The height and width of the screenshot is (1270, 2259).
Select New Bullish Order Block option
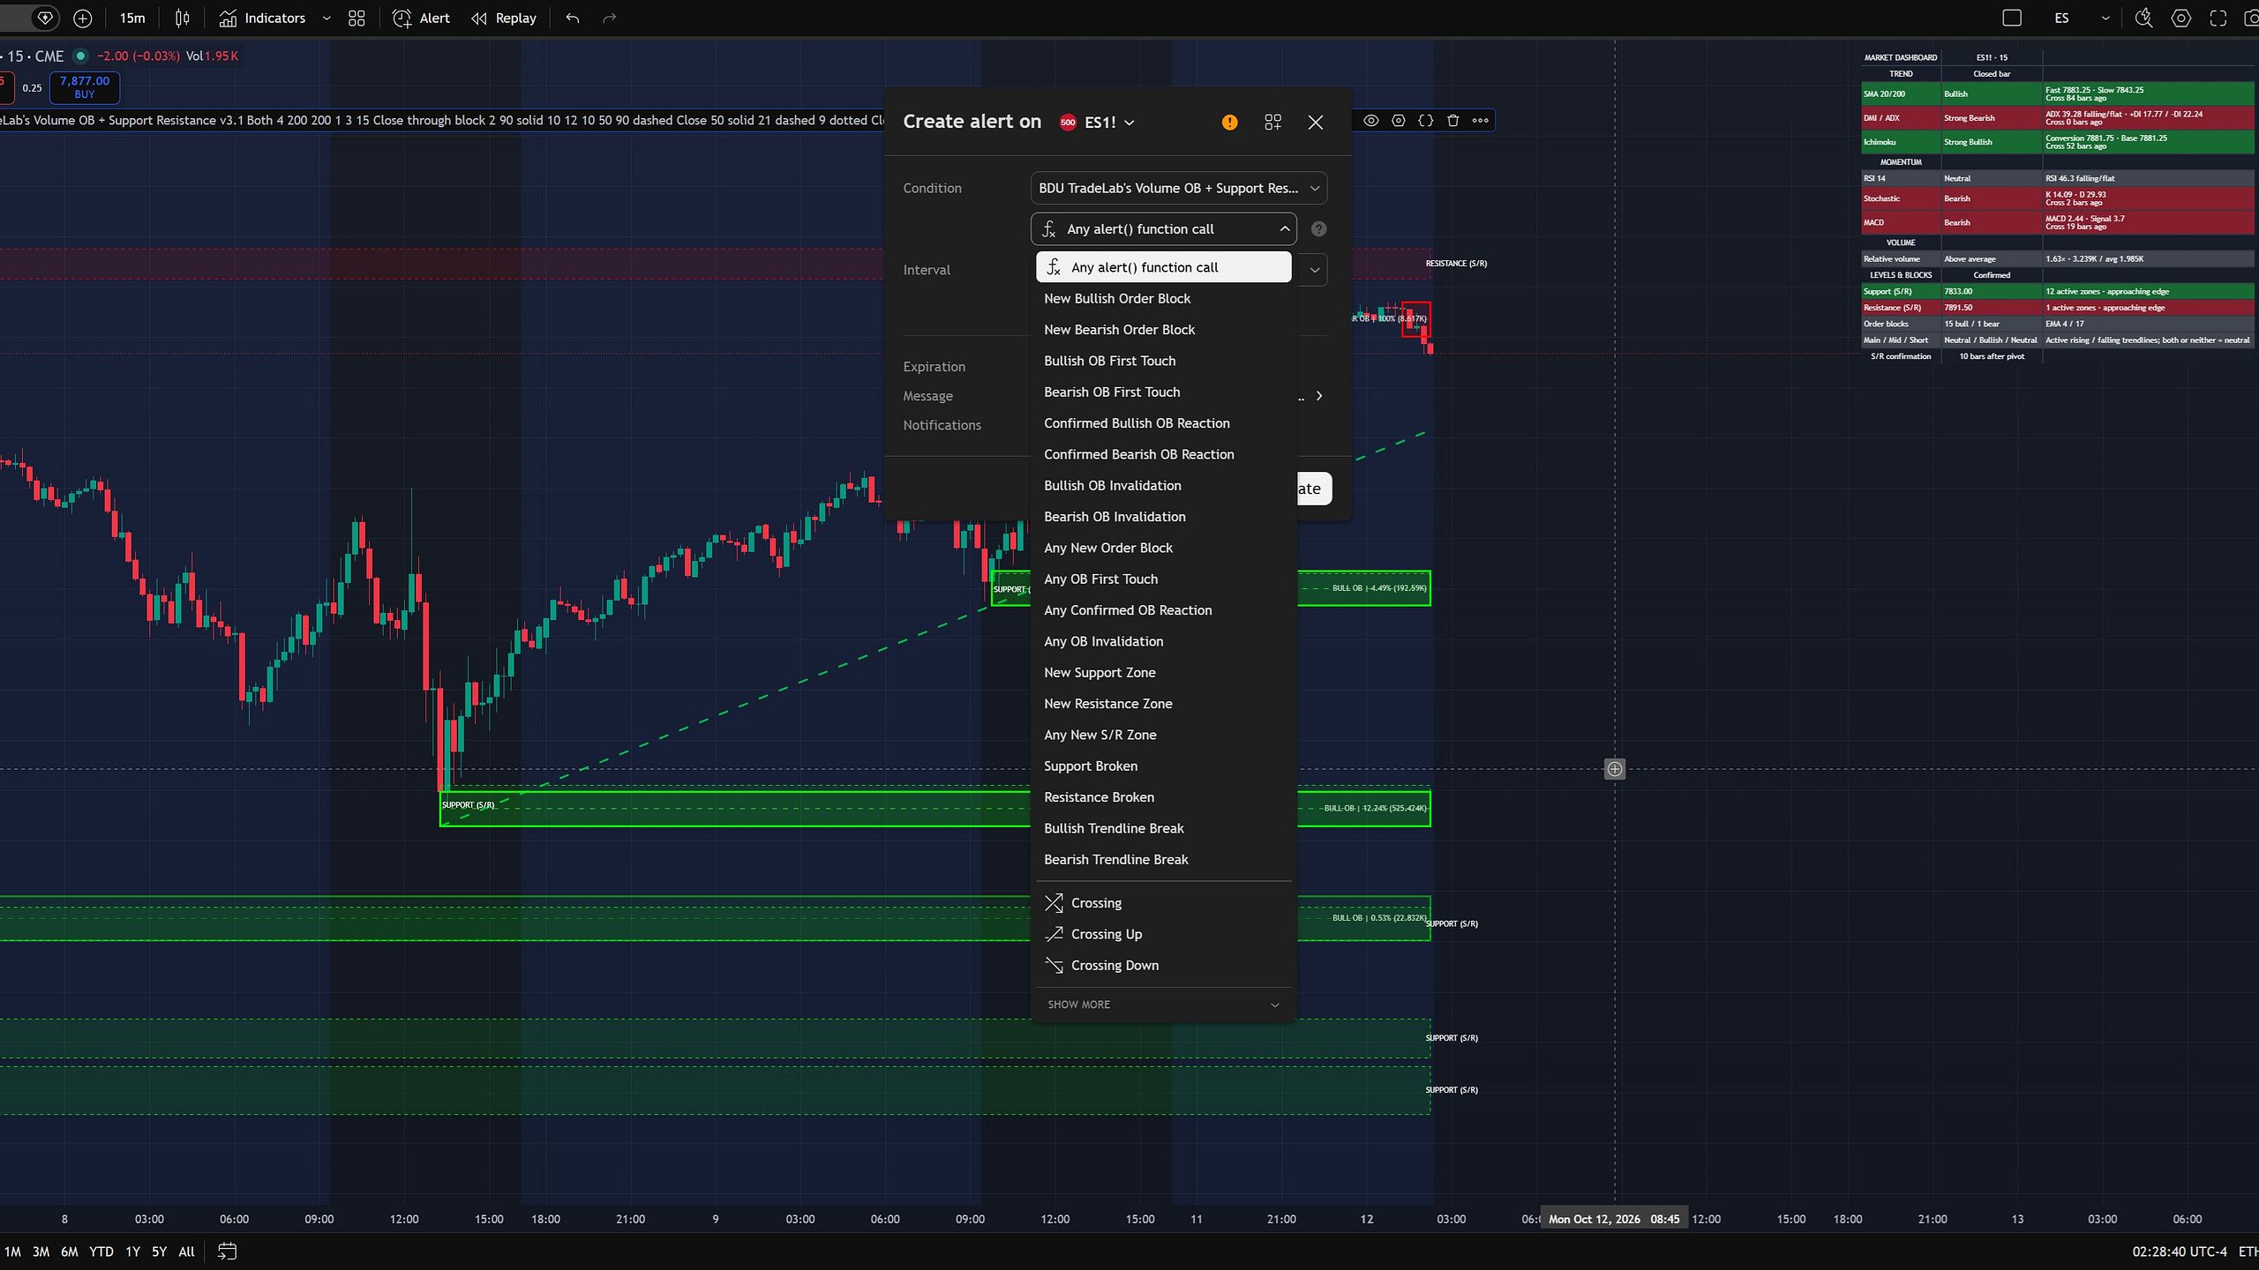click(1163, 298)
